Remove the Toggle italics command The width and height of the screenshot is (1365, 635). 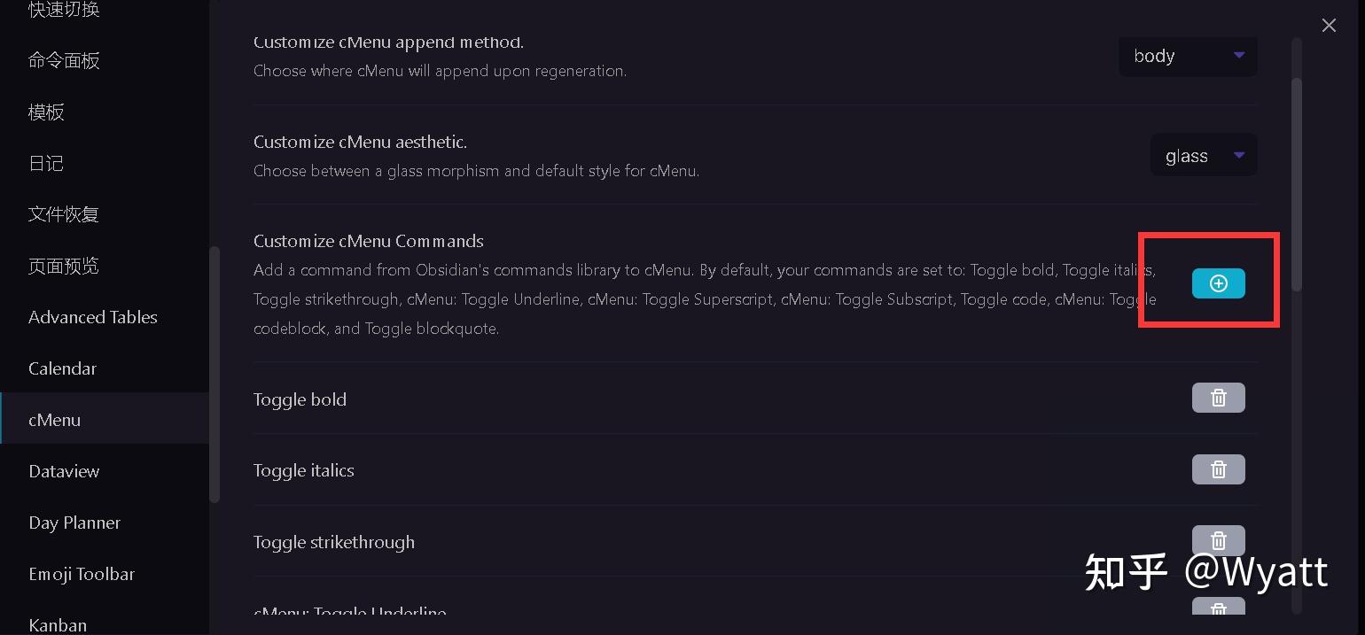click(1218, 469)
